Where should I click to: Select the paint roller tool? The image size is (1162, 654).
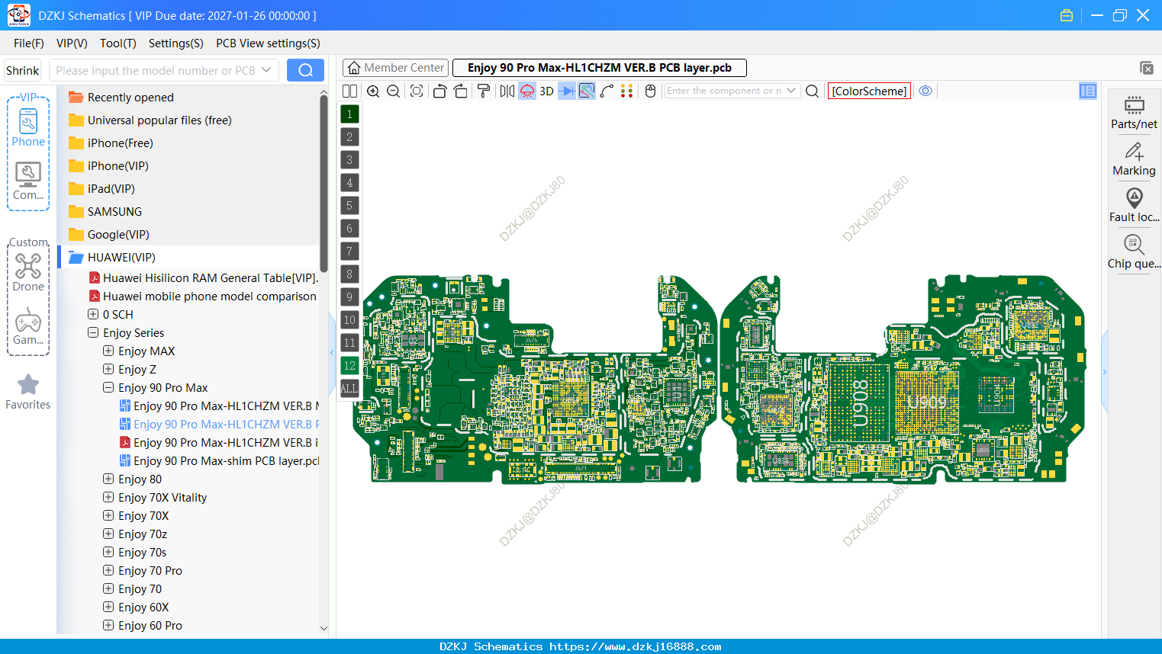[x=484, y=91]
